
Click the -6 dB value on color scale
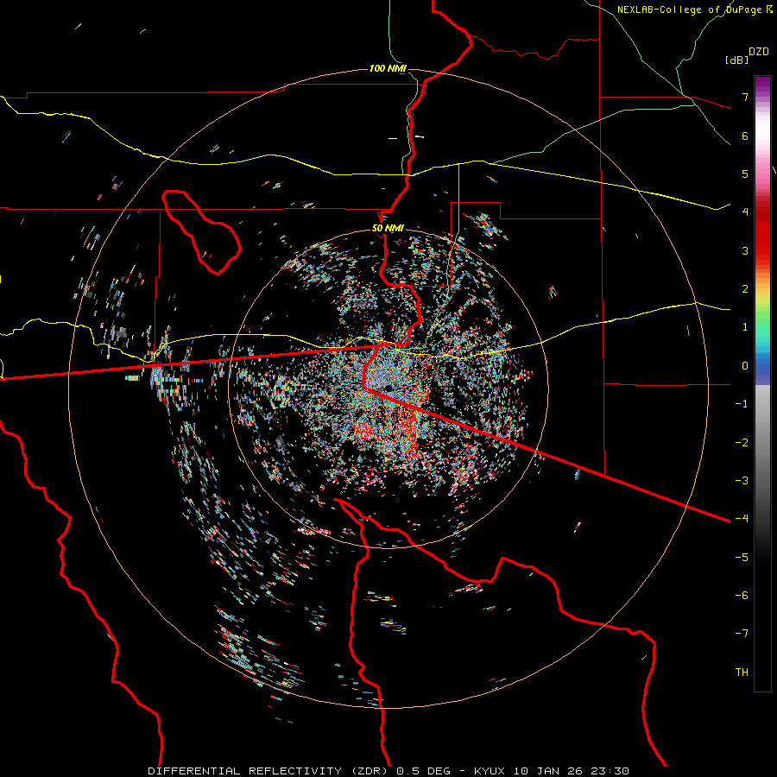pos(742,595)
